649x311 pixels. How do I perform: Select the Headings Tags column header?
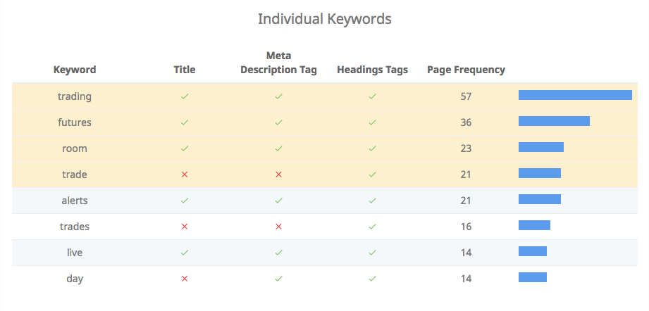coord(372,70)
